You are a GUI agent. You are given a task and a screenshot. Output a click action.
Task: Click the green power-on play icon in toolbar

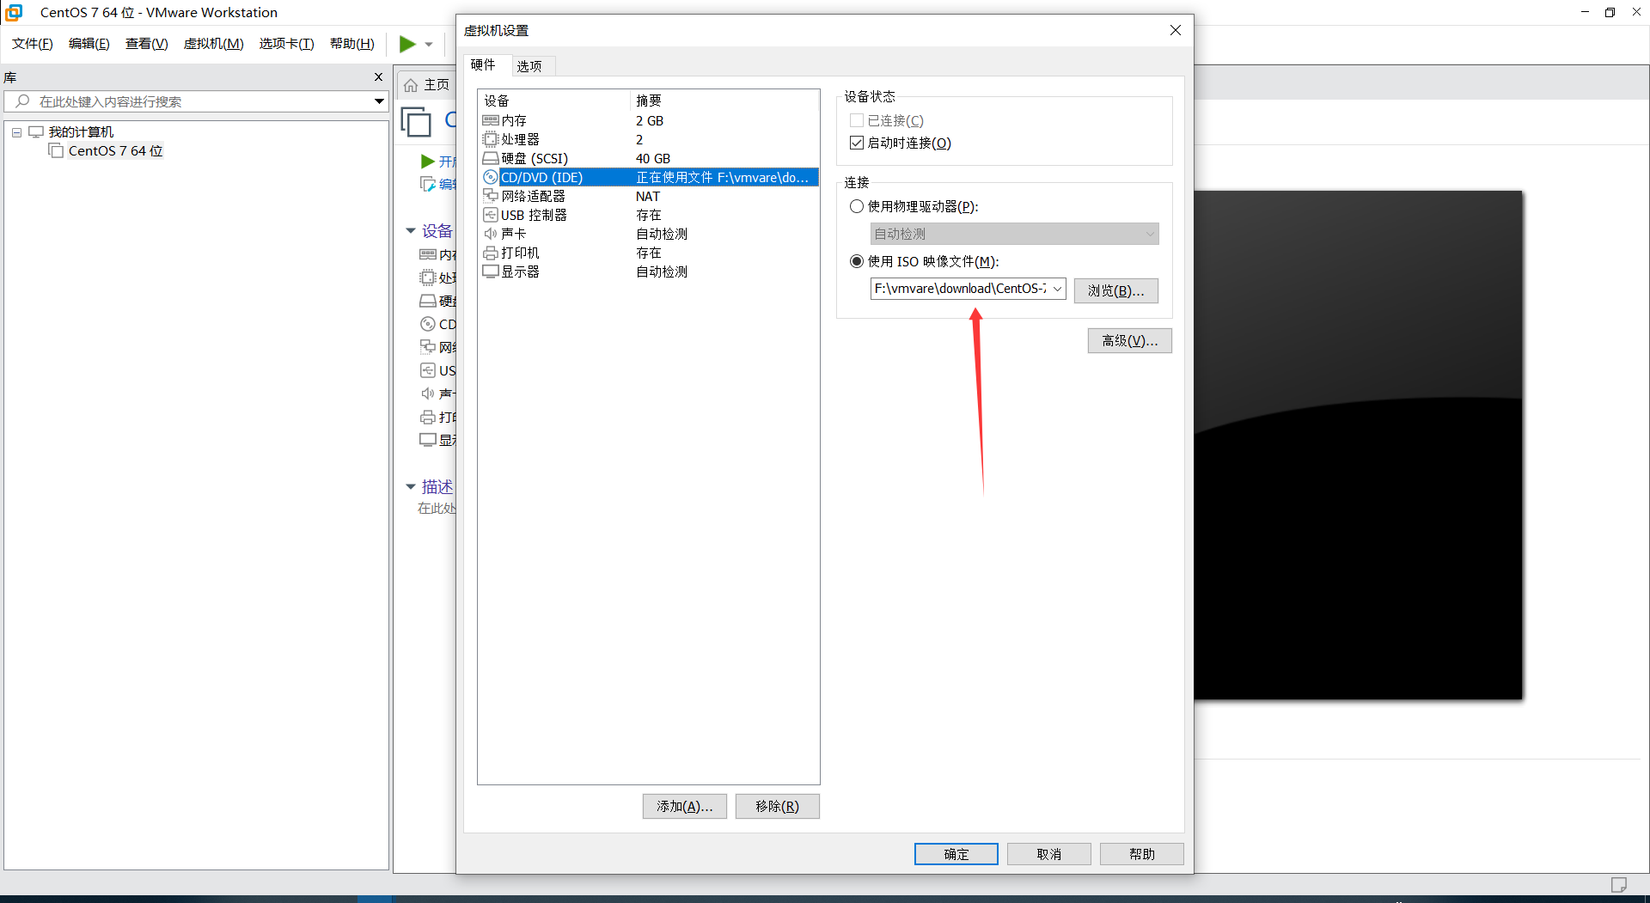(x=407, y=44)
